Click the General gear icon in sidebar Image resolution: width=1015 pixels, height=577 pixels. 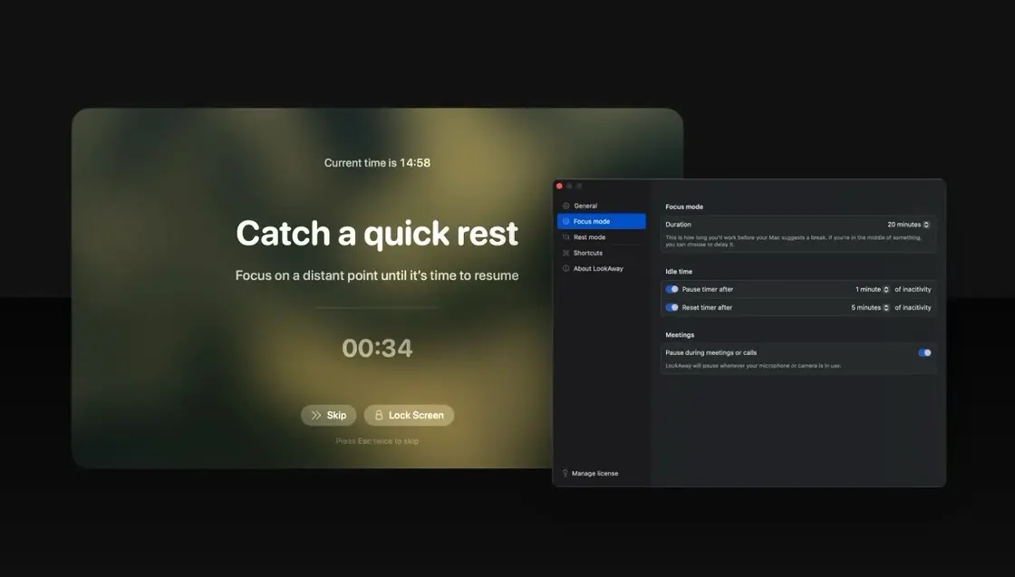point(565,206)
